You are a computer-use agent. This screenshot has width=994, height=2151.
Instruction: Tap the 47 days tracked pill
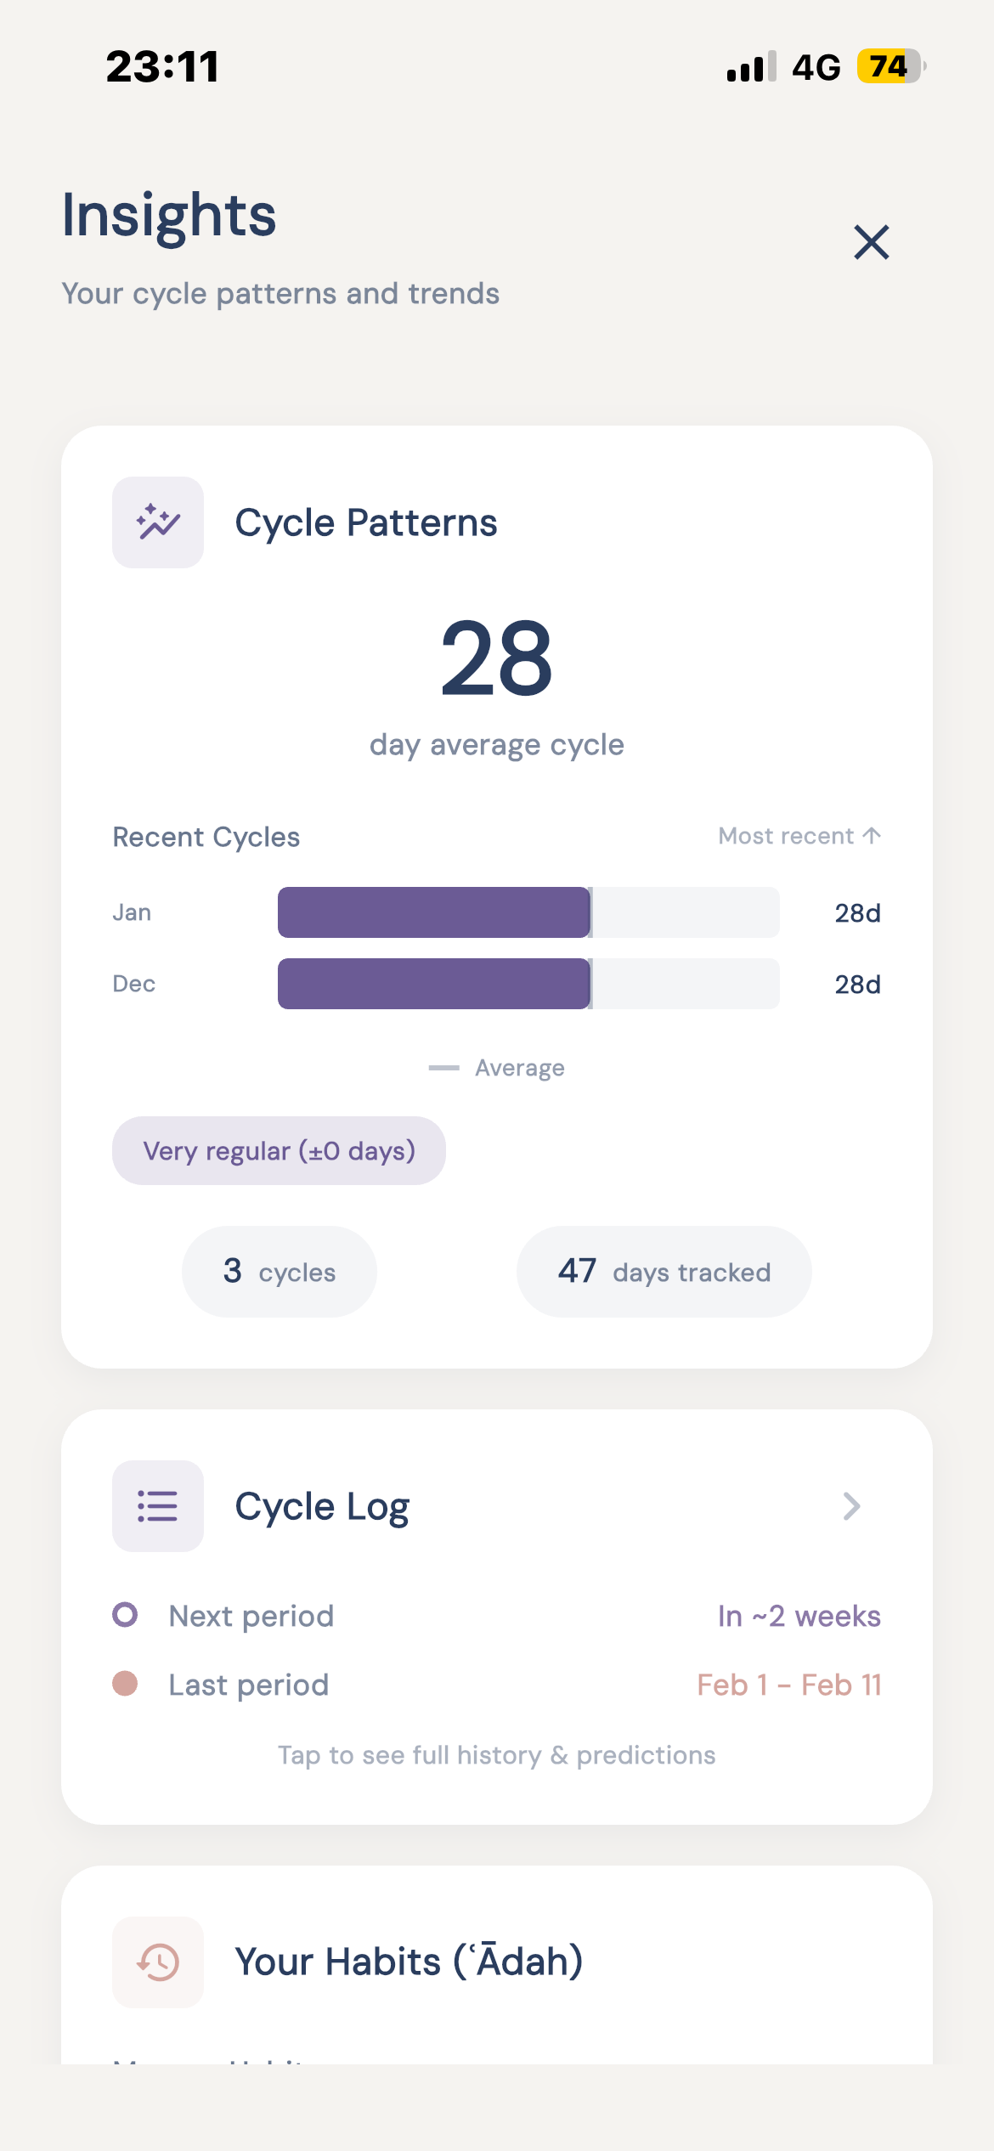tap(664, 1272)
